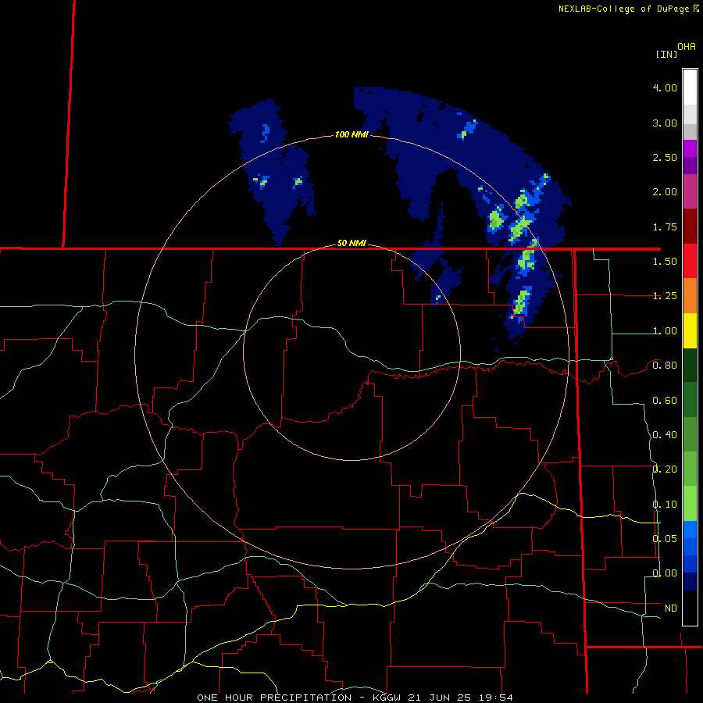Click the 4.00 legend value
This screenshot has height=703, width=703.
click(x=665, y=87)
